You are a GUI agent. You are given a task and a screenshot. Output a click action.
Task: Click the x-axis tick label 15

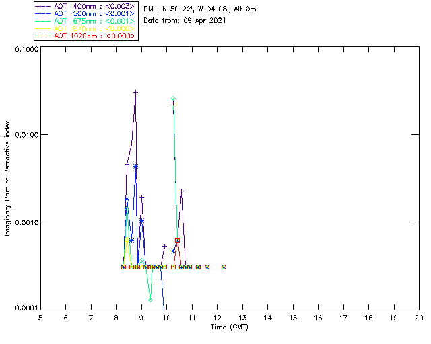point(293,318)
